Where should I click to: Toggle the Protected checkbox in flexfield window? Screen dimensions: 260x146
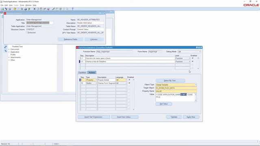click(x=27, y=32)
